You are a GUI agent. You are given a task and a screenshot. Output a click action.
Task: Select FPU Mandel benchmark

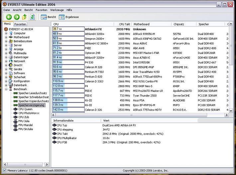26,125
